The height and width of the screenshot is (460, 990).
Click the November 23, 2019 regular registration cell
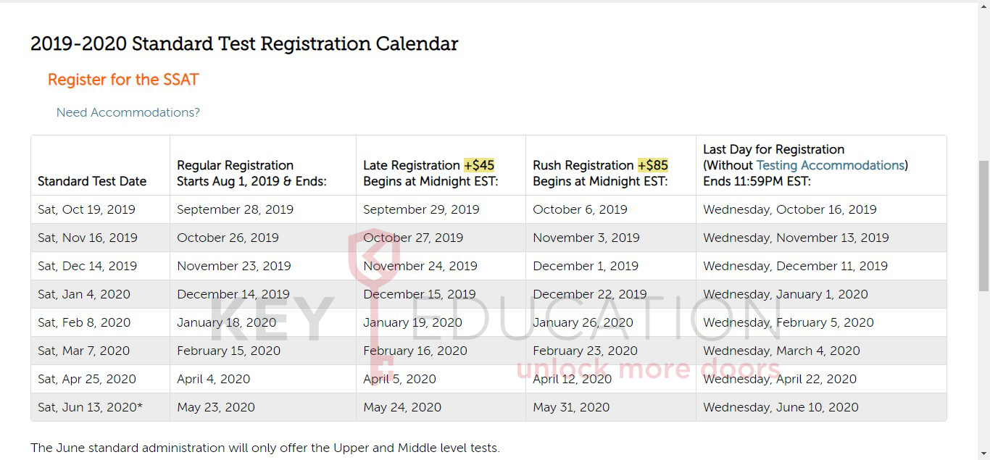point(233,266)
